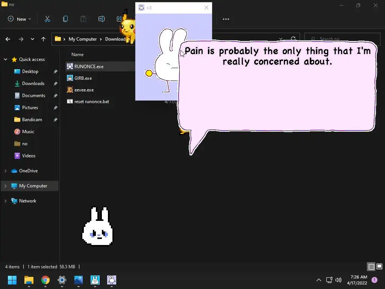Open Settings gear in taskbar
The image size is (385, 289).
62,280
